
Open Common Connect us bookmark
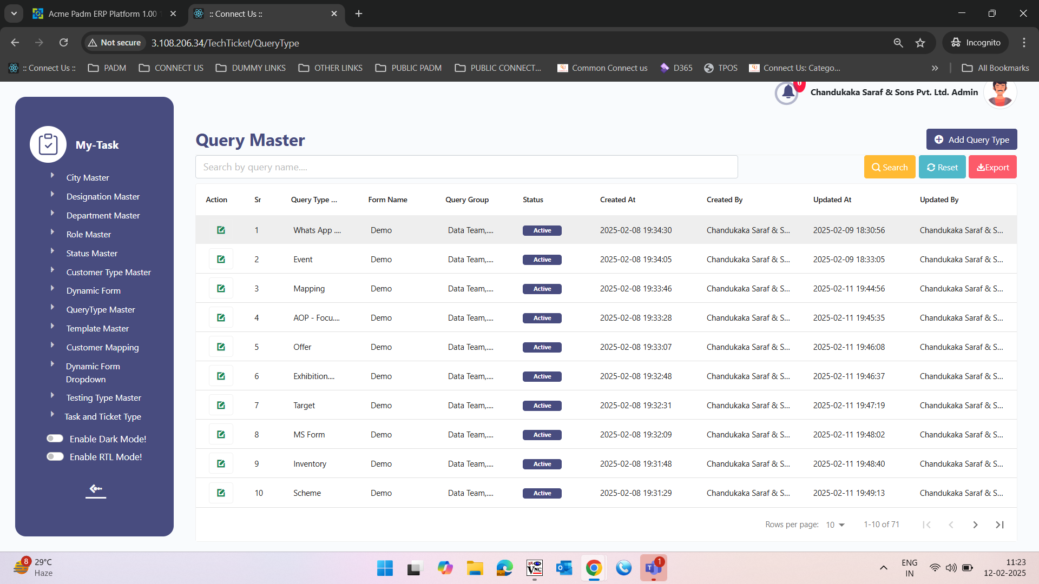pyautogui.click(x=602, y=68)
